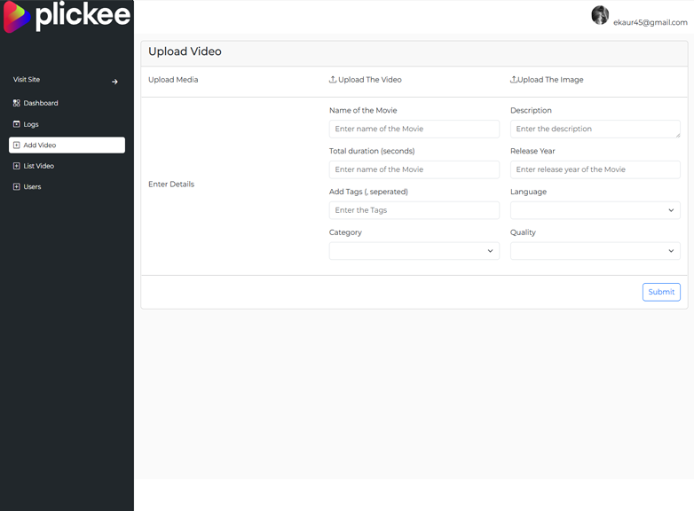Click the upload icon beside Upload The Image

(x=514, y=80)
